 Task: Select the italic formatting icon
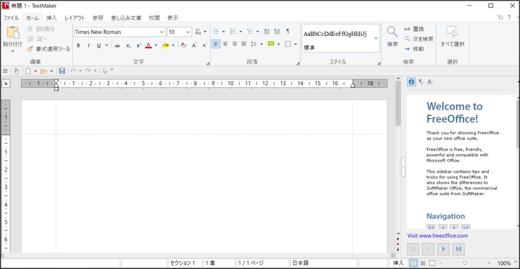[88, 45]
